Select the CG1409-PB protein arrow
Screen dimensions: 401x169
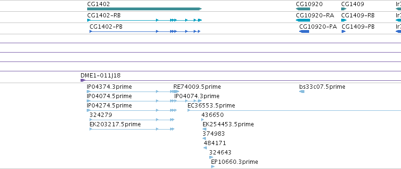pos(344,31)
